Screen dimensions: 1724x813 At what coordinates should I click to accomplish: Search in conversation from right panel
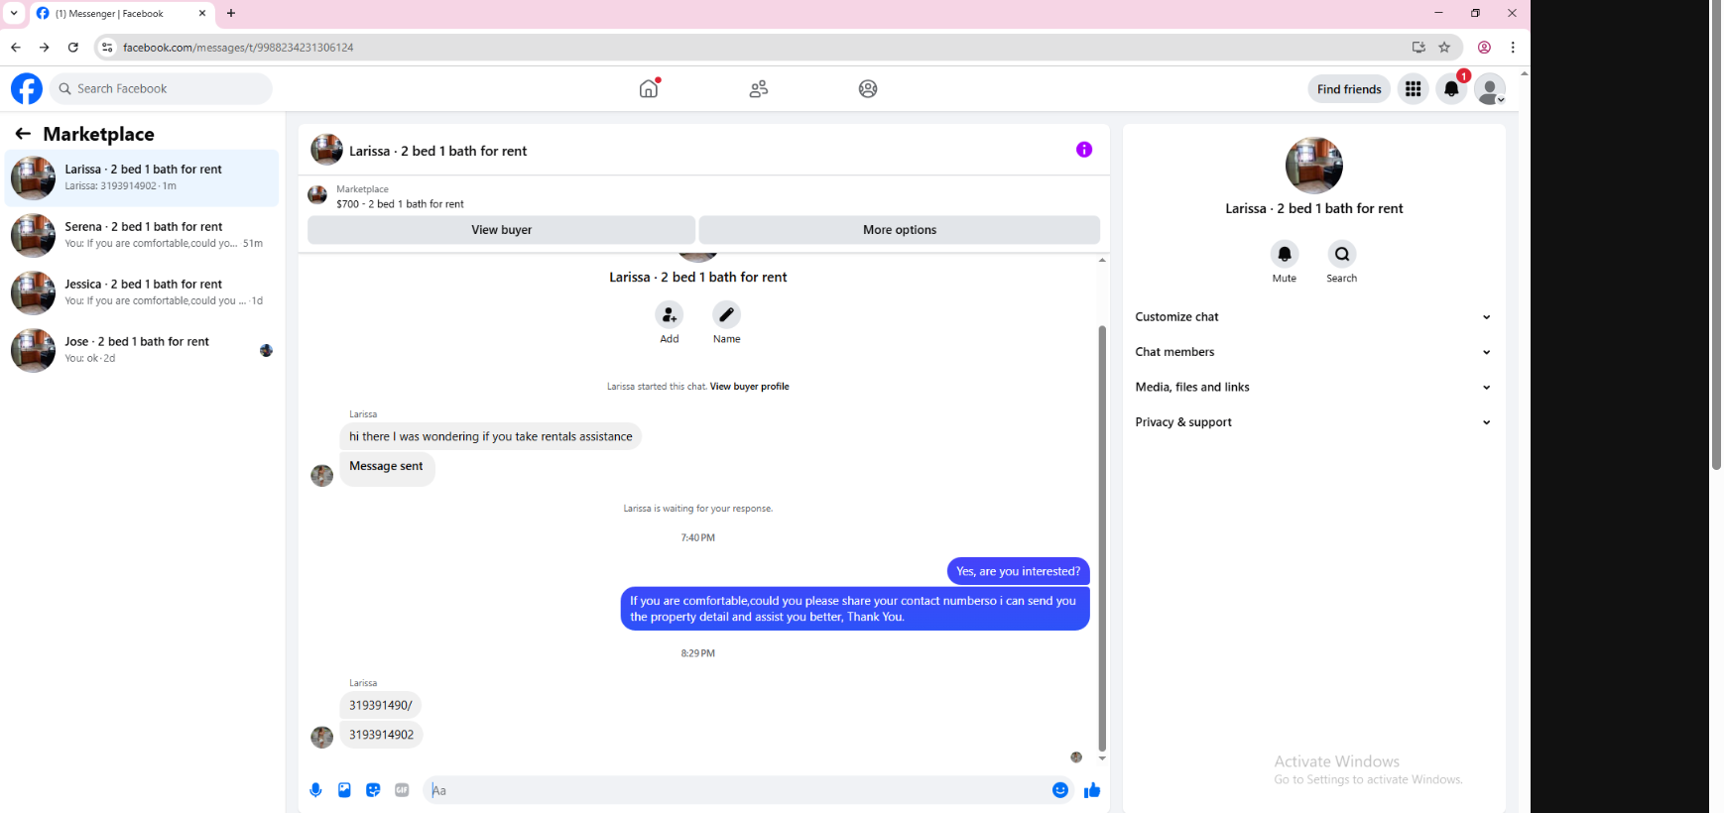click(x=1342, y=254)
